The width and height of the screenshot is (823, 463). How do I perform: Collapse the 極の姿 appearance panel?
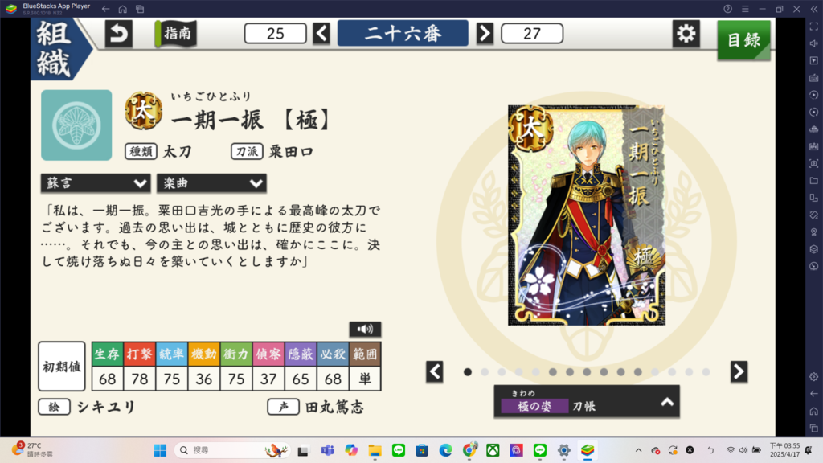[x=667, y=402]
